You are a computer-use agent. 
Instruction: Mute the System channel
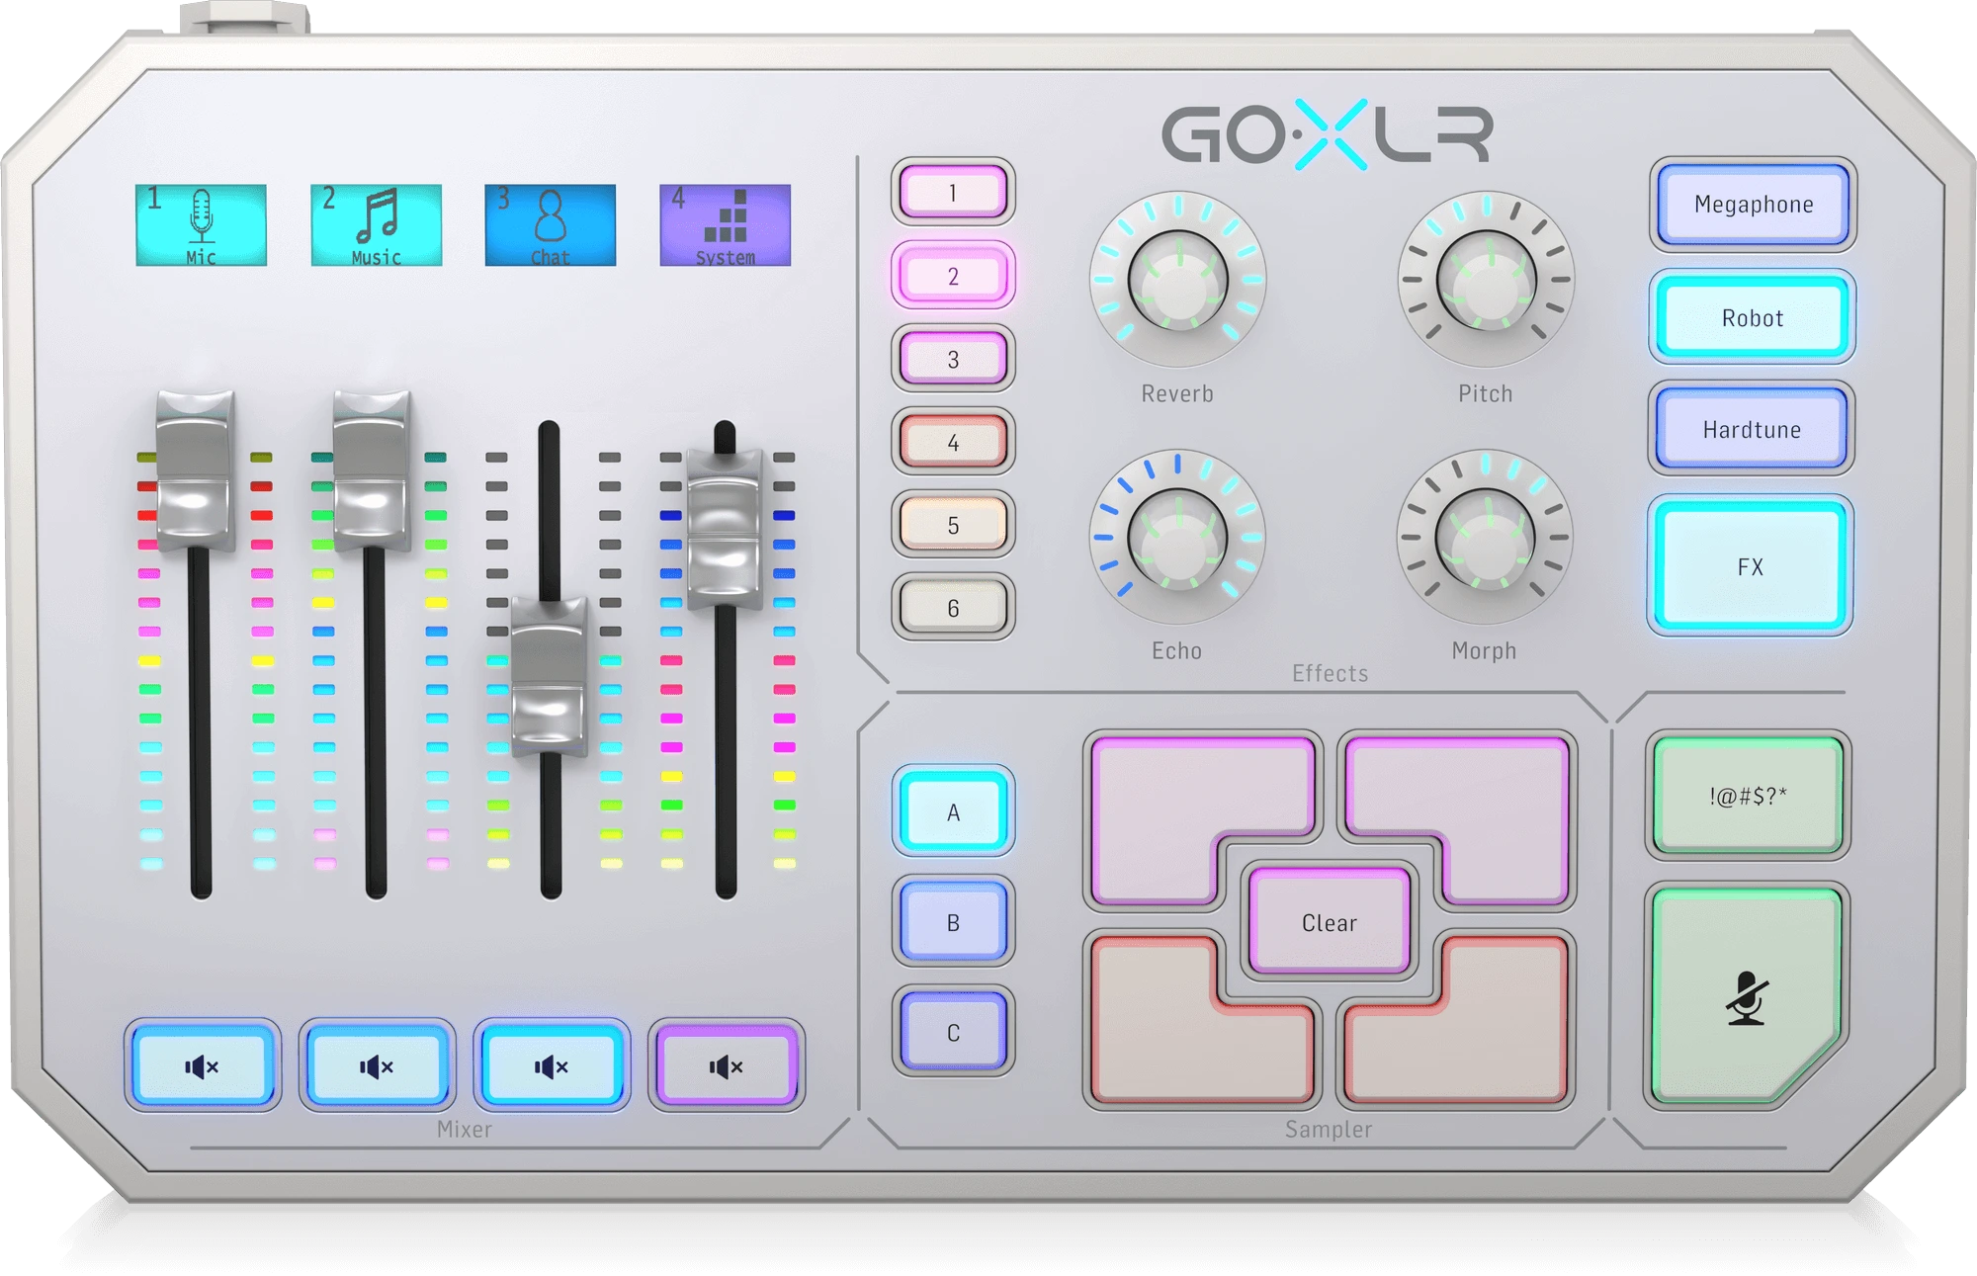coord(727,1065)
